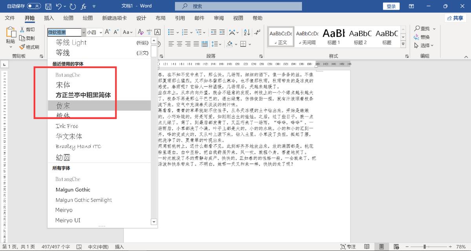Viewport: 471px width, 251px height.
Task: Toggle 专注 focus mode in status bar
Action: (349, 247)
